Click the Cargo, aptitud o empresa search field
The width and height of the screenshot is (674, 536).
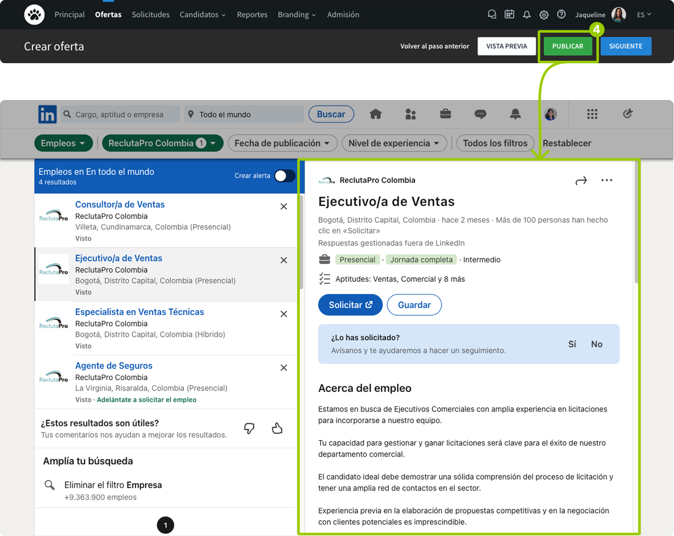pos(120,114)
